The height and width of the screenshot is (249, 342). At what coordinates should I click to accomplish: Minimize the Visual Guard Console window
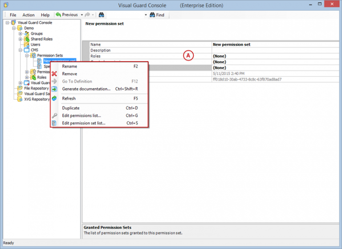point(310,4)
